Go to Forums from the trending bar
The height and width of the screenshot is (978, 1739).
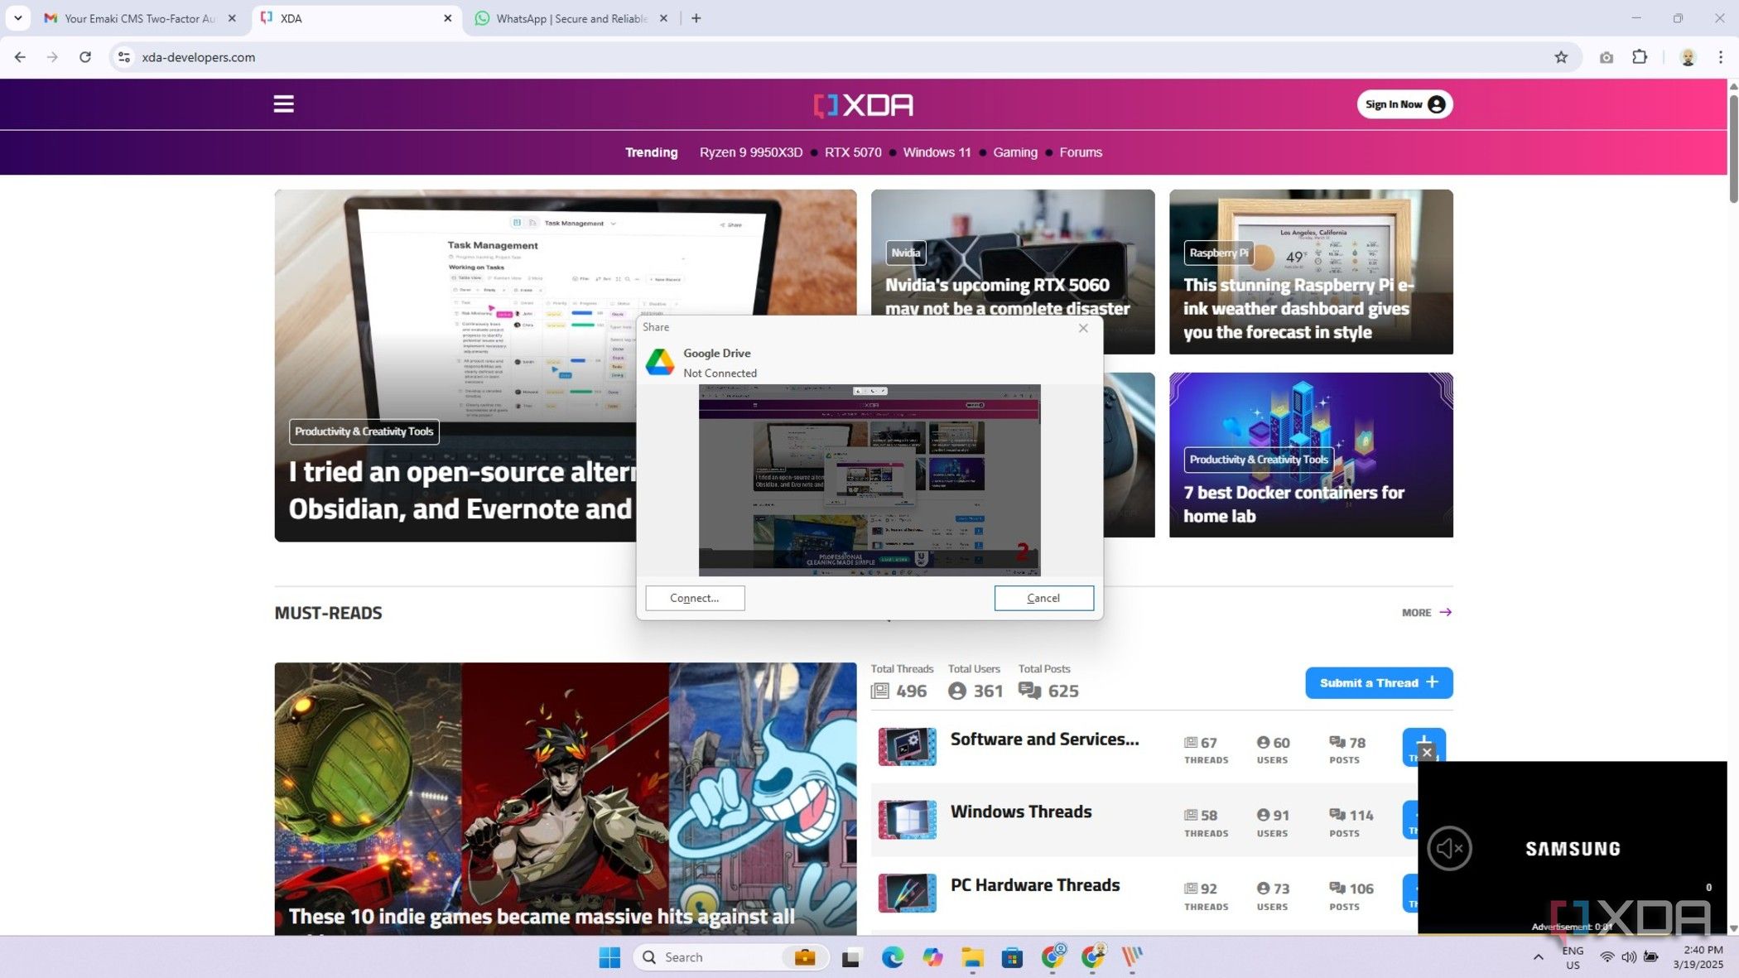[x=1081, y=152]
